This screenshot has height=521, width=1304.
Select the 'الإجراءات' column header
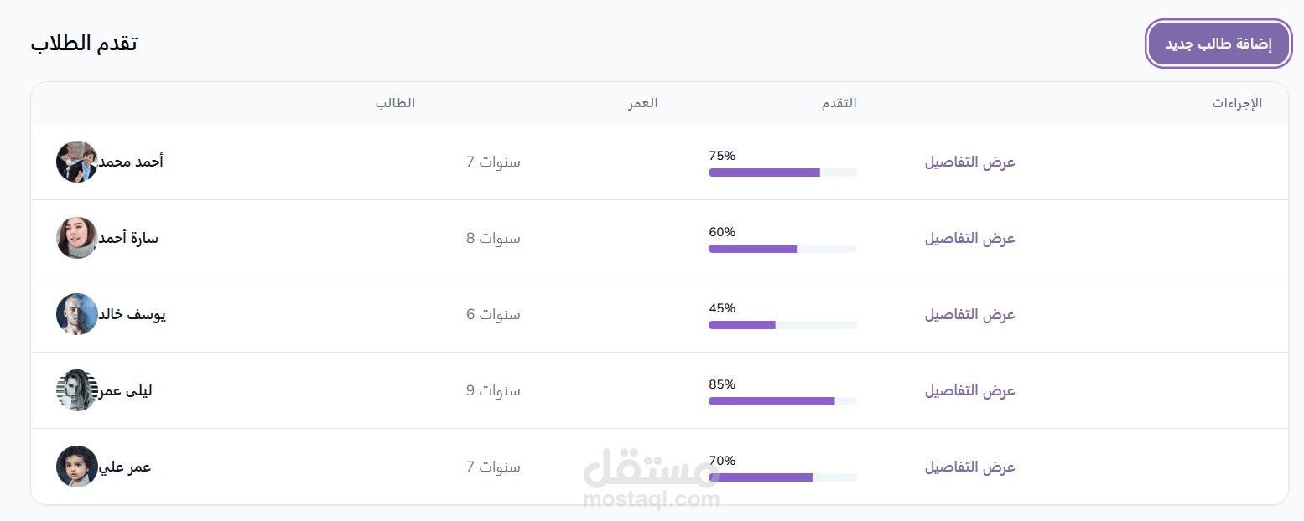[x=1237, y=103]
